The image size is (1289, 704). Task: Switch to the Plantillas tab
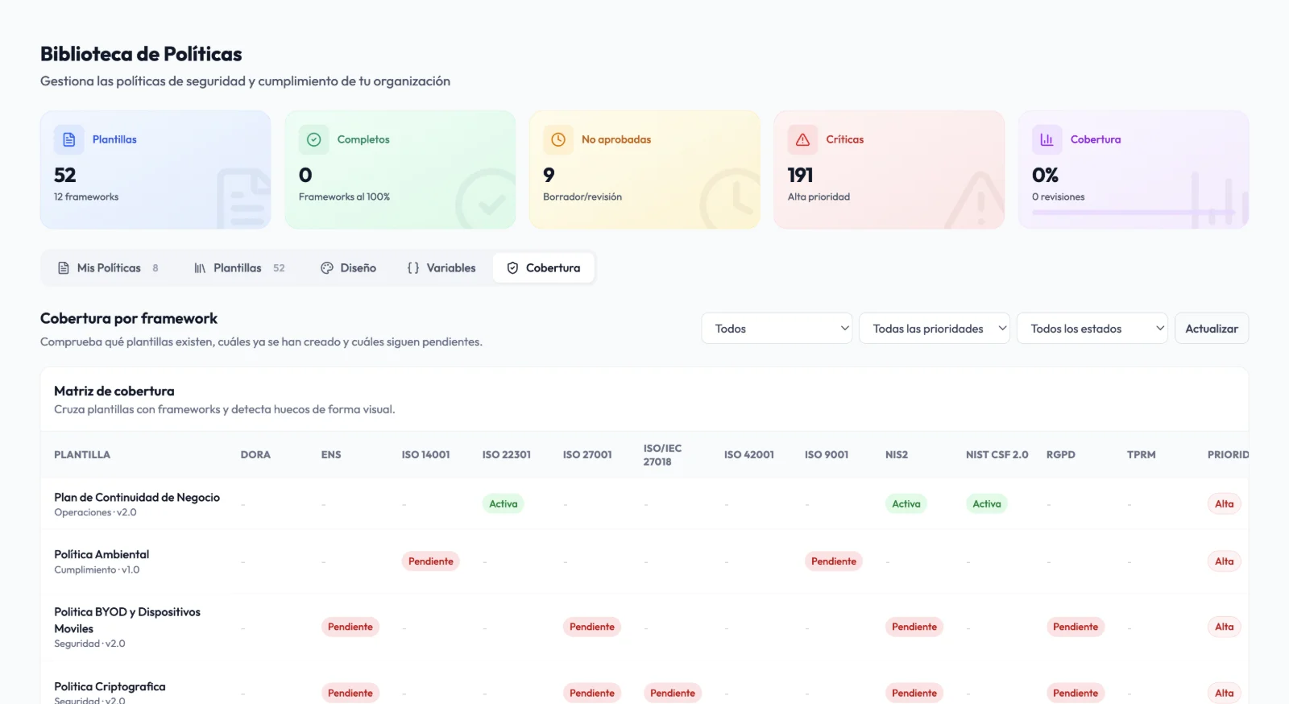tap(239, 268)
